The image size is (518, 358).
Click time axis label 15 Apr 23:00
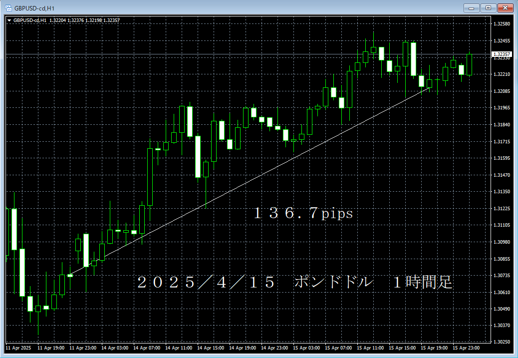[466, 348]
